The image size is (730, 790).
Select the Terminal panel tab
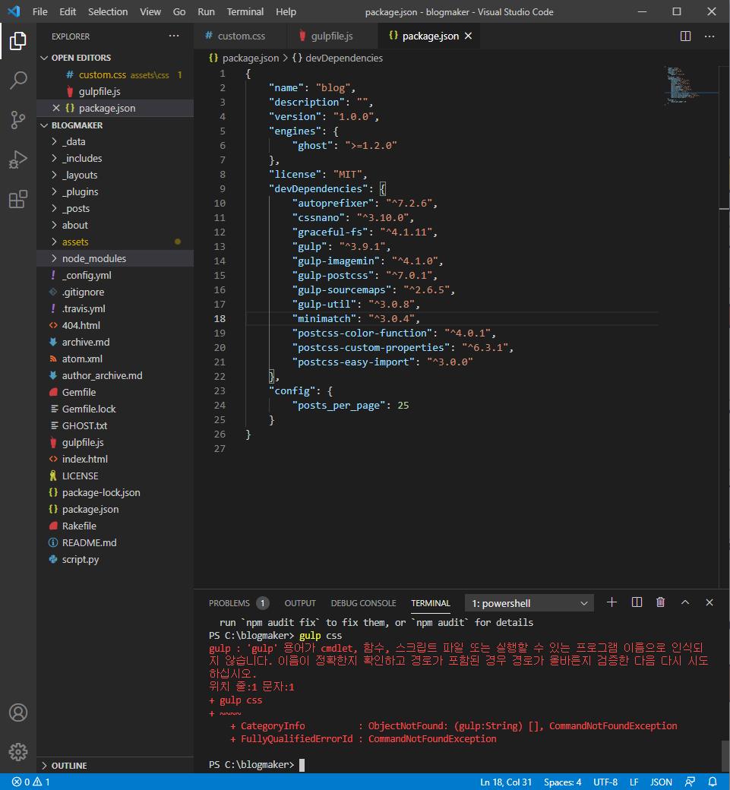tap(430, 603)
